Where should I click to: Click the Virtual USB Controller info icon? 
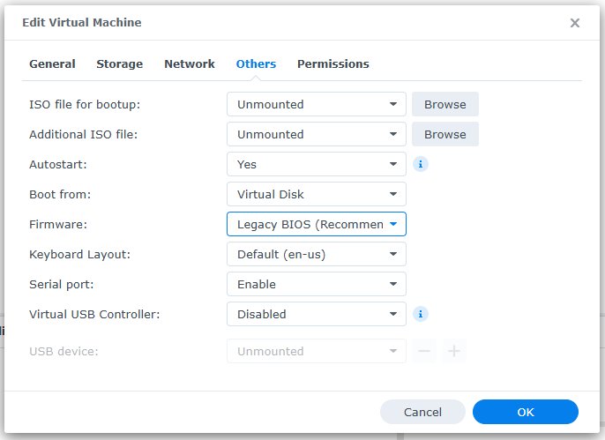point(421,314)
